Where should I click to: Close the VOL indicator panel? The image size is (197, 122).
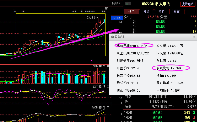[108, 66]
